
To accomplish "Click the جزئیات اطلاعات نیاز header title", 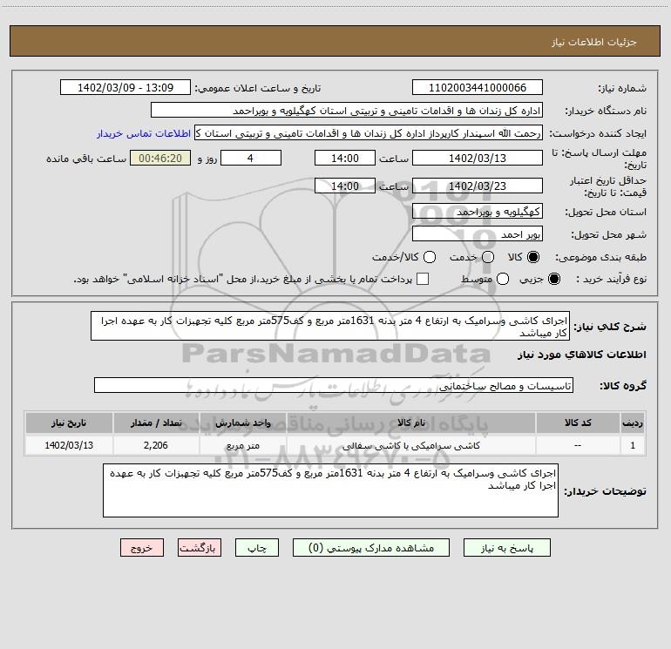I will click(593, 42).
